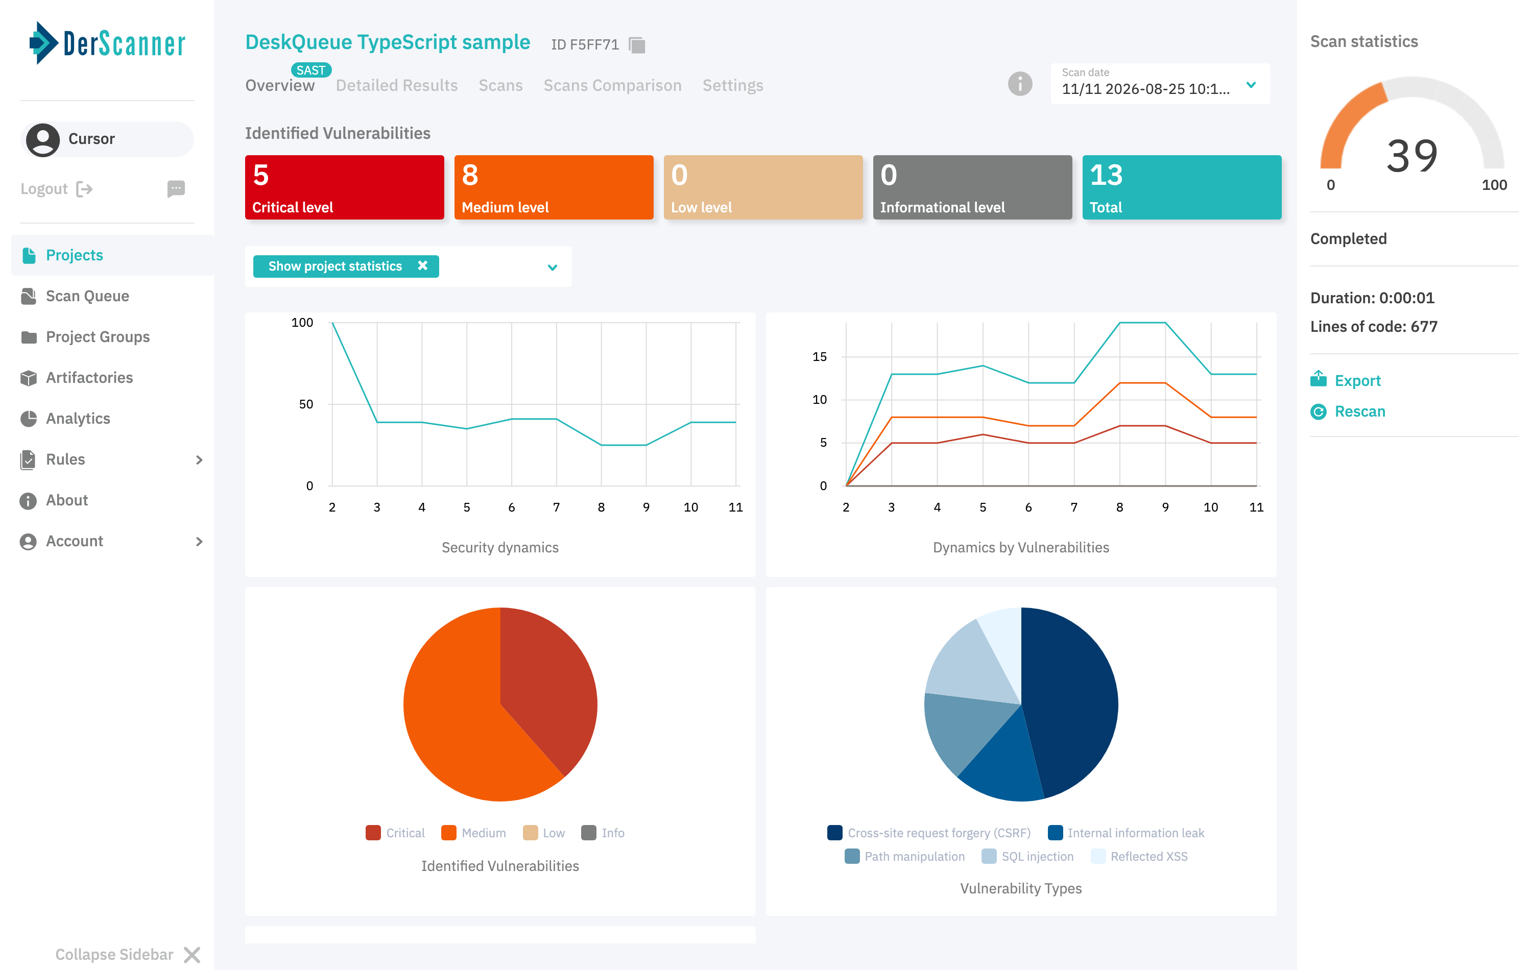Click the About info icon in sidebar
The width and height of the screenshot is (1532, 970).
click(28, 501)
